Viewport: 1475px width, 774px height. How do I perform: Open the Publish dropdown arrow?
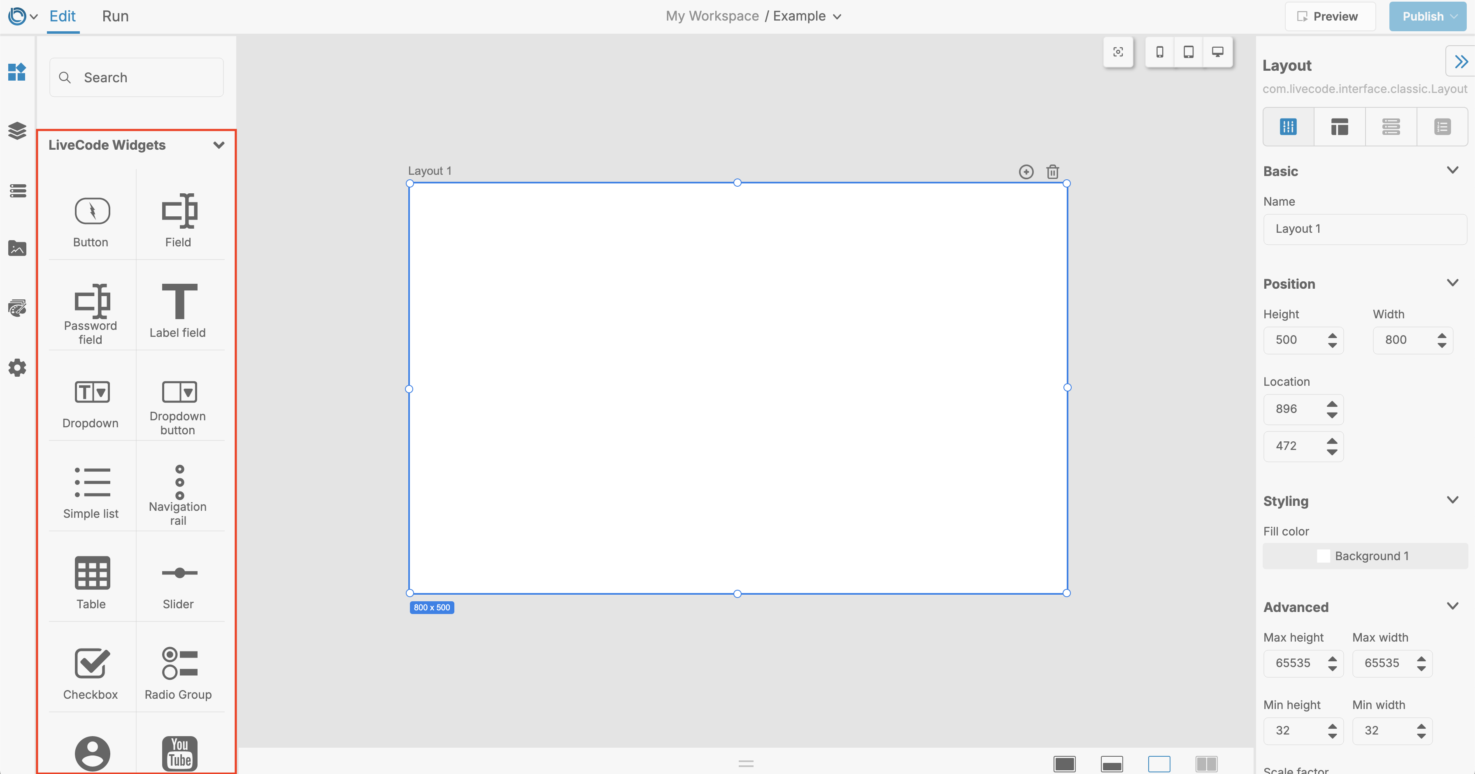click(1453, 16)
